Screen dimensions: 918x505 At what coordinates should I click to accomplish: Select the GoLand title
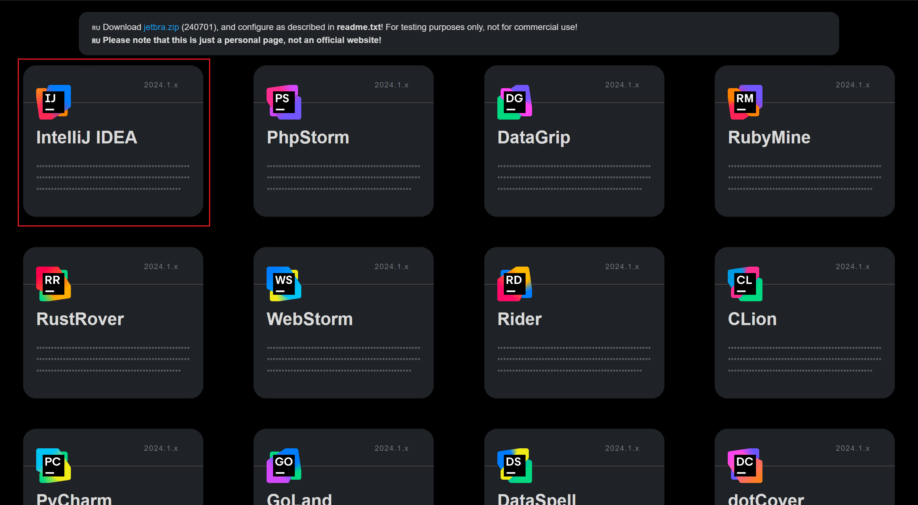pos(299,499)
